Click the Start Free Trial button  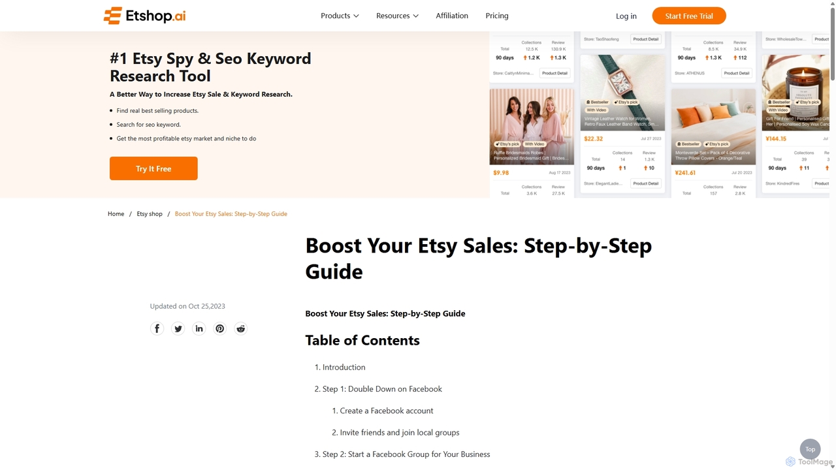pos(689,16)
